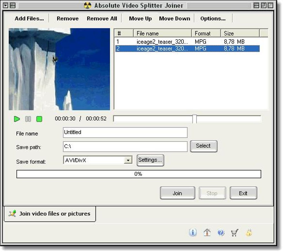
Task: Click the Exit button
Action: tap(243, 193)
